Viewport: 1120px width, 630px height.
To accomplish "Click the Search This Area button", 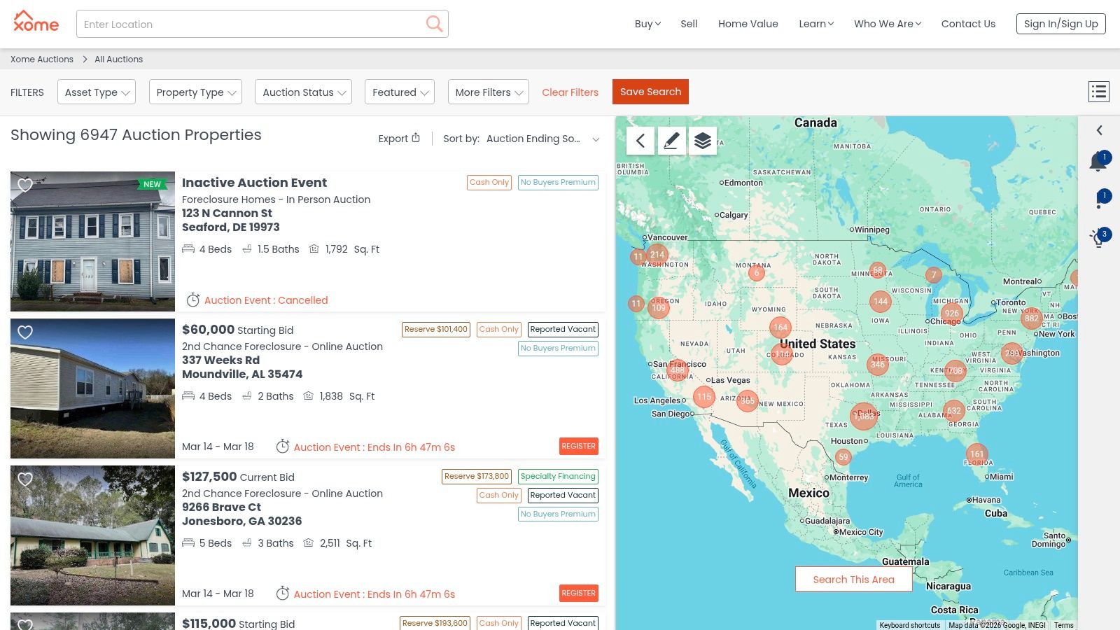I will [x=853, y=579].
